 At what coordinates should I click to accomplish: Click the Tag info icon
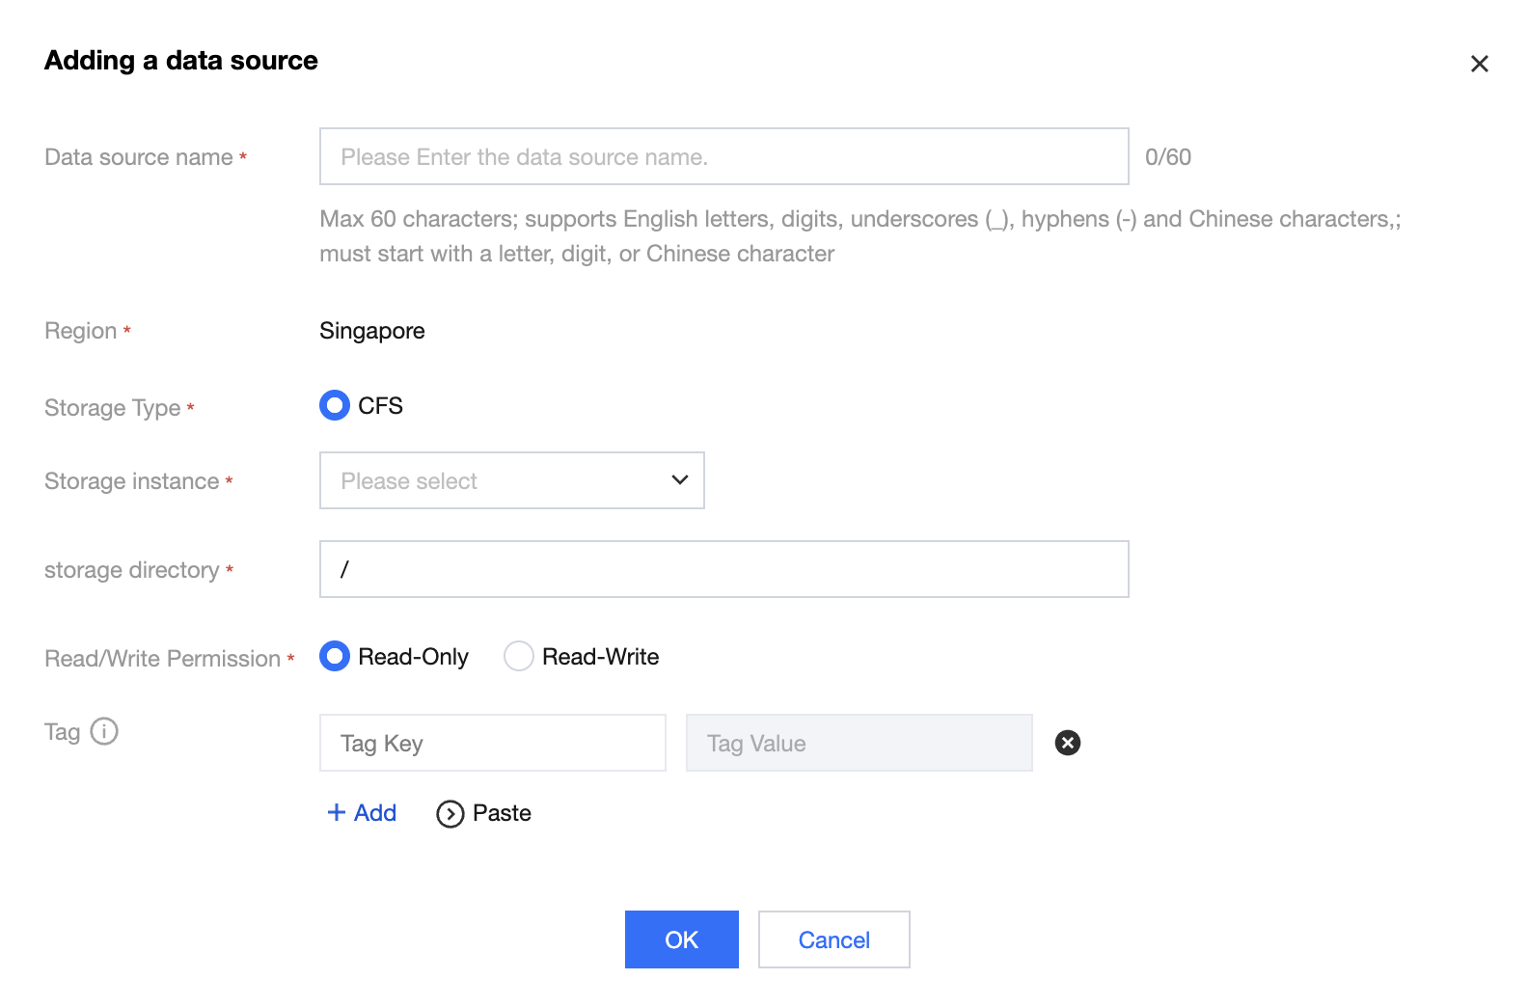pyautogui.click(x=104, y=731)
